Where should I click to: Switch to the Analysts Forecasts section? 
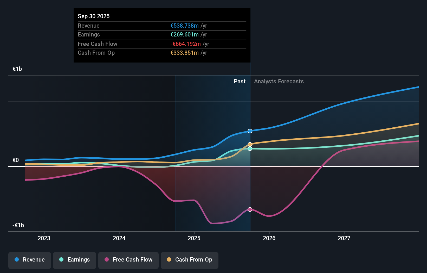279,81
